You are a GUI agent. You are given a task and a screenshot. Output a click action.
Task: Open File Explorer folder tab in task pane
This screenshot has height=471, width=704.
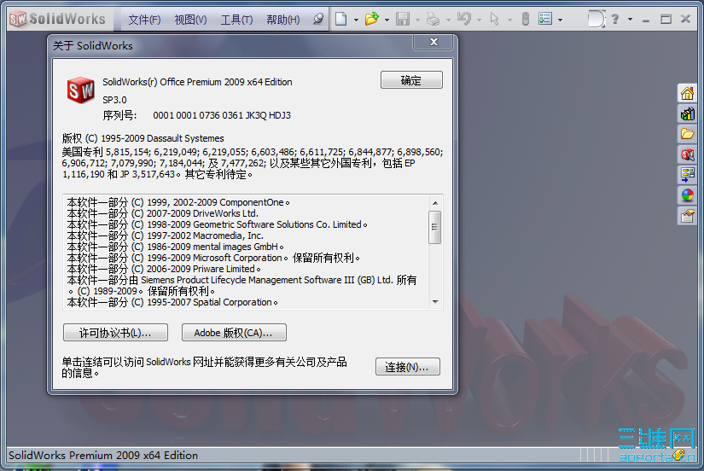tap(687, 134)
